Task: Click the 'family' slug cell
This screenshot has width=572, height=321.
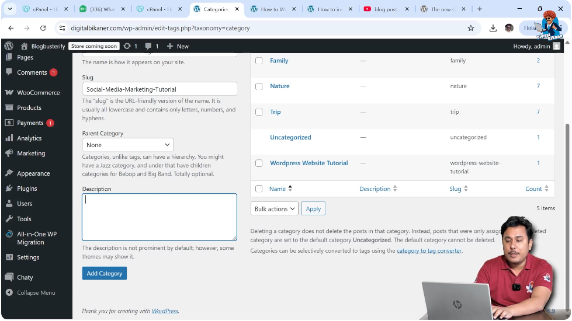Action: coord(458,61)
